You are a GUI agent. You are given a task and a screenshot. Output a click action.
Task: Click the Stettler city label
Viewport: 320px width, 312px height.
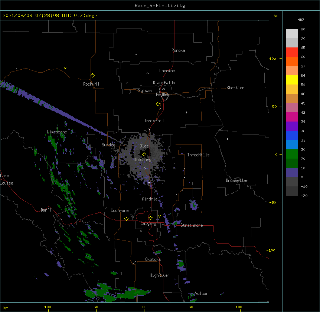[x=235, y=88]
